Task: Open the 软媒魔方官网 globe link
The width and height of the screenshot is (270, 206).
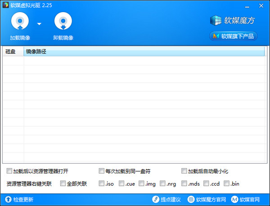Action: click(191, 199)
